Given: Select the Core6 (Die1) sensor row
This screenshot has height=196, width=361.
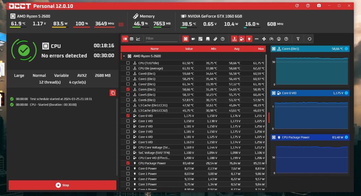Looking at the screenshot, I should (x=193, y=100).
